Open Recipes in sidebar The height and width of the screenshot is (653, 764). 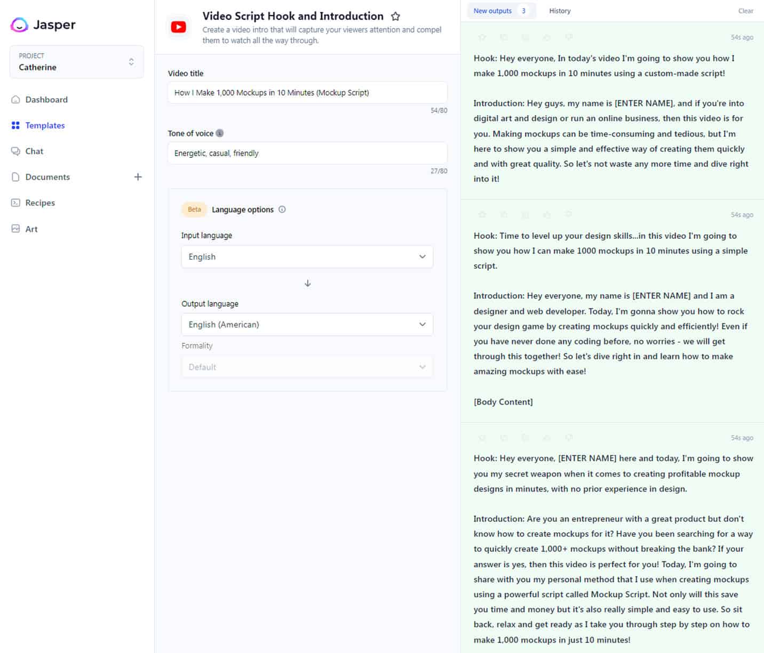40,203
